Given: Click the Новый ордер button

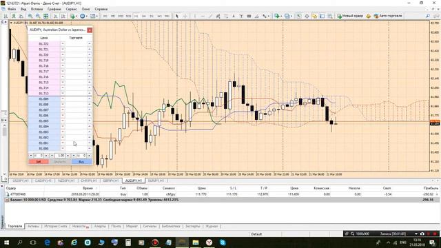Looking at the screenshot, I should coord(350,16).
